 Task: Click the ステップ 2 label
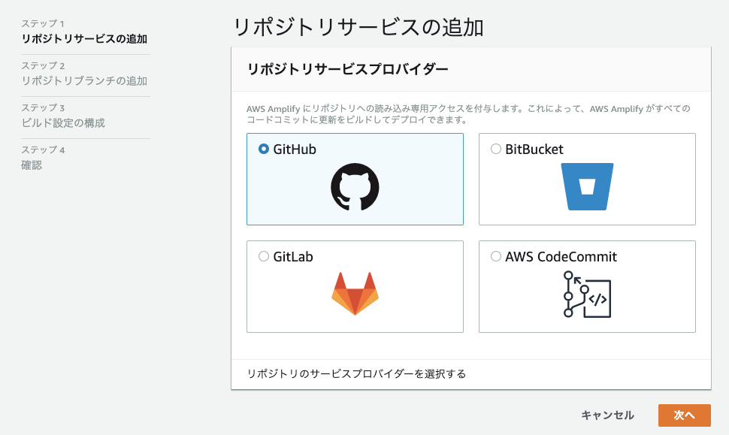click(43, 66)
